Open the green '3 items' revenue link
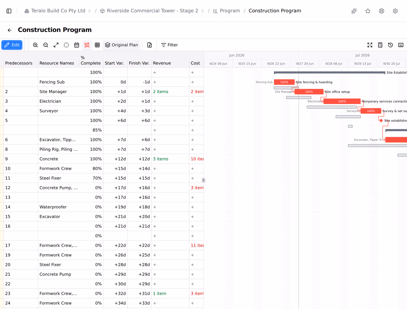The height and width of the screenshot is (309, 407). 161,159
